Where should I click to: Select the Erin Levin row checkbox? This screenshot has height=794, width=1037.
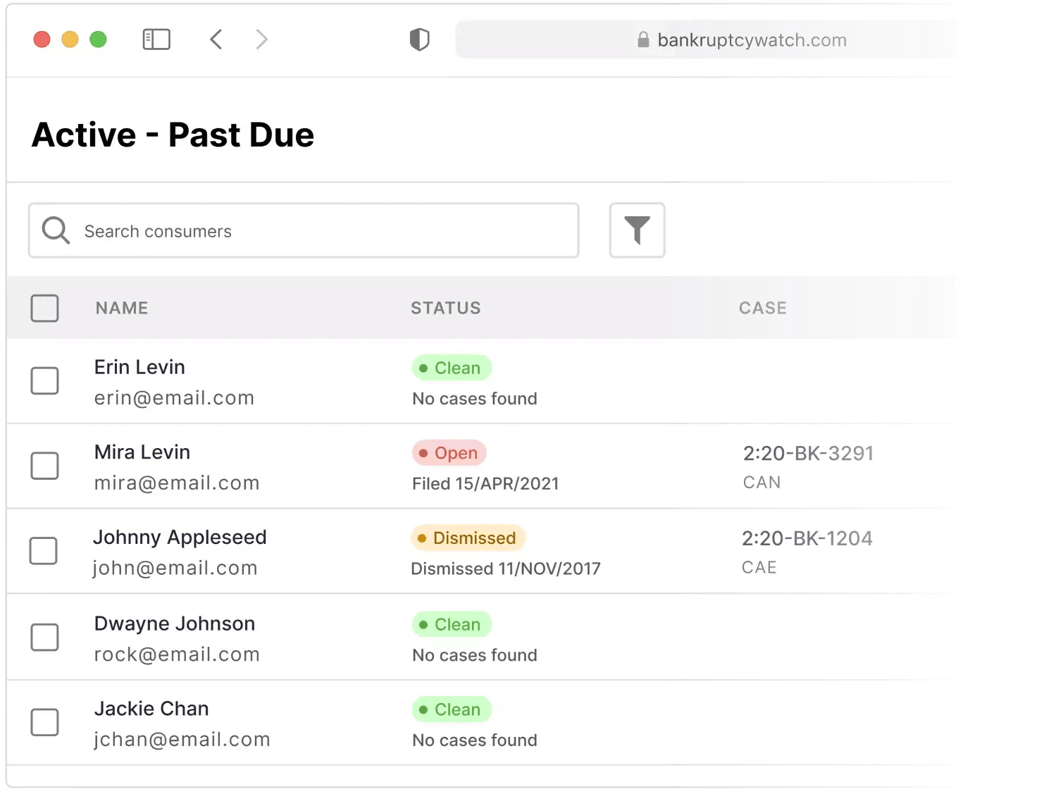click(x=44, y=381)
